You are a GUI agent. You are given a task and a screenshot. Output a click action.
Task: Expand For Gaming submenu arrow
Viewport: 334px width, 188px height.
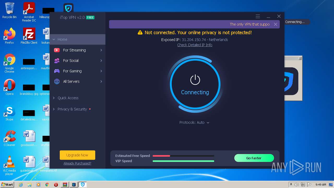pos(101,71)
